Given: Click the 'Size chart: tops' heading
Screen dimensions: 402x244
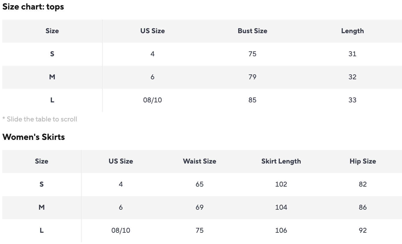Looking at the screenshot, I should coord(33,7).
